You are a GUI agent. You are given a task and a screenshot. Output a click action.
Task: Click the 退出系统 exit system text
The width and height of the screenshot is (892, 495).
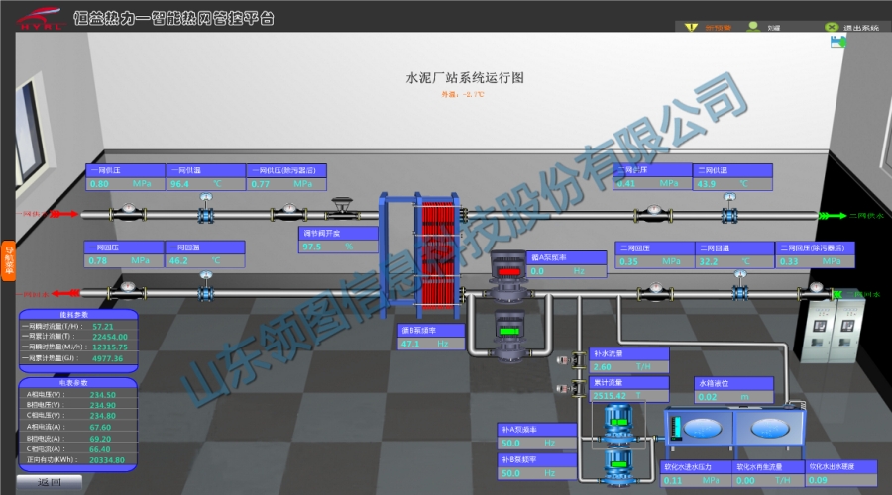click(858, 28)
